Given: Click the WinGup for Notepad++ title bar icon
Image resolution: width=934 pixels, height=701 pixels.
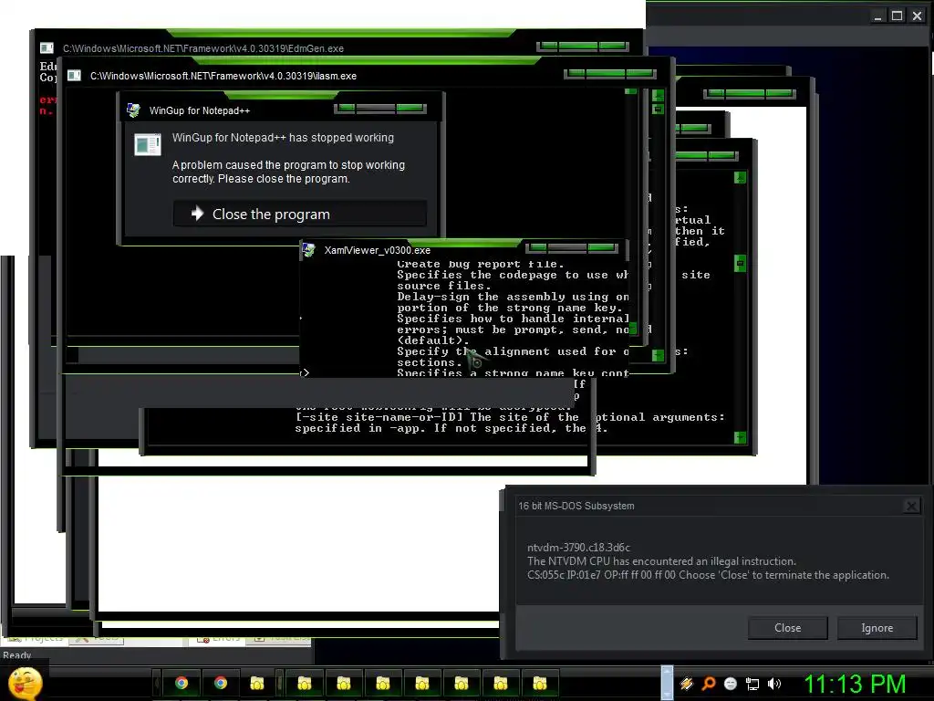Looking at the screenshot, I should [133, 110].
